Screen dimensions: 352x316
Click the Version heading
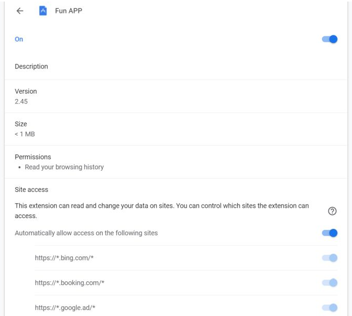[x=26, y=91]
